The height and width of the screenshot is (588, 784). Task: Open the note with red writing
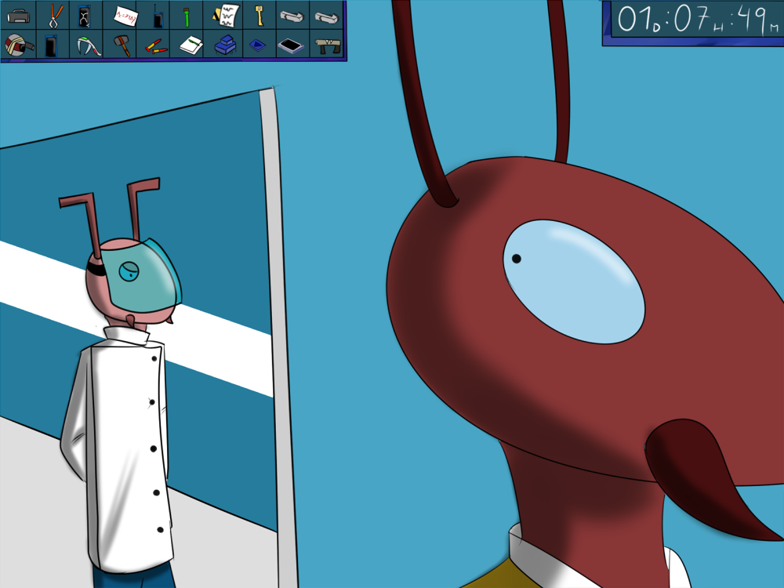tap(125, 15)
